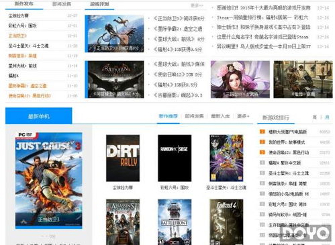Click the DOYO logo watermark
Viewport: 335px width, 245px height.
tap(305, 234)
